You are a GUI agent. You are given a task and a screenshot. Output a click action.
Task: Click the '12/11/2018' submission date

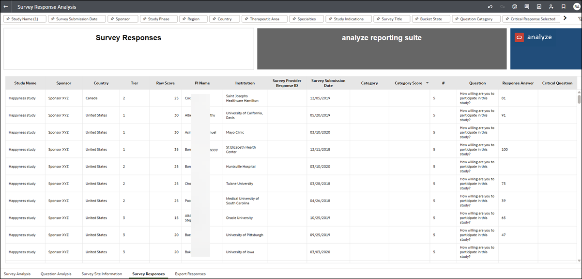click(x=320, y=149)
